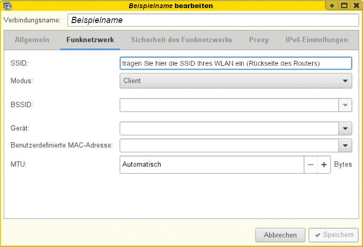Switch to the Allgemein tab

32,40
